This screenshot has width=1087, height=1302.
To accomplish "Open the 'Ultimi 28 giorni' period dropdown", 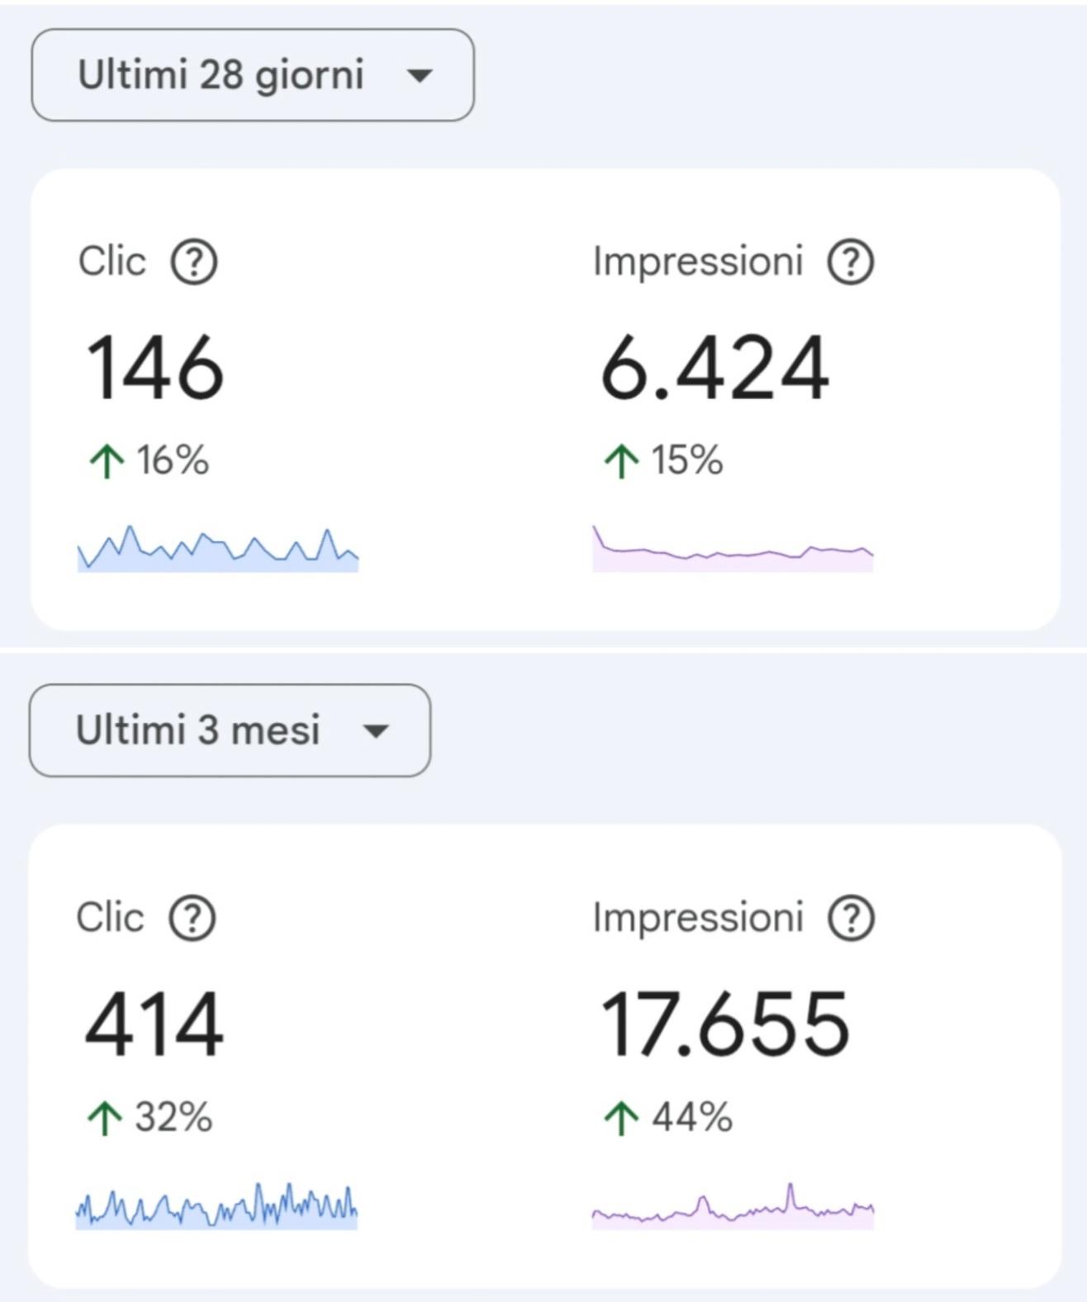I will [x=252, y=75].
